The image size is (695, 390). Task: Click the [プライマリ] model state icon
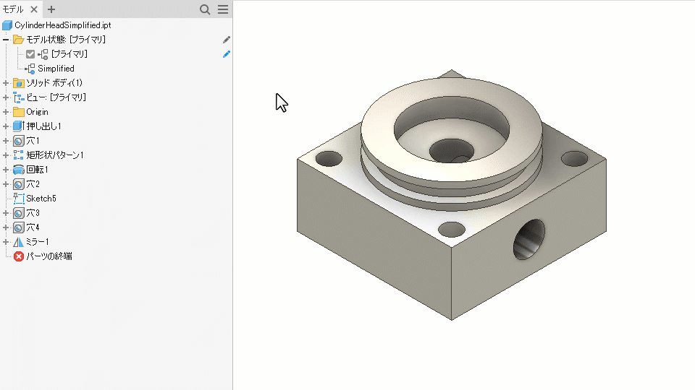coord(43,54)
